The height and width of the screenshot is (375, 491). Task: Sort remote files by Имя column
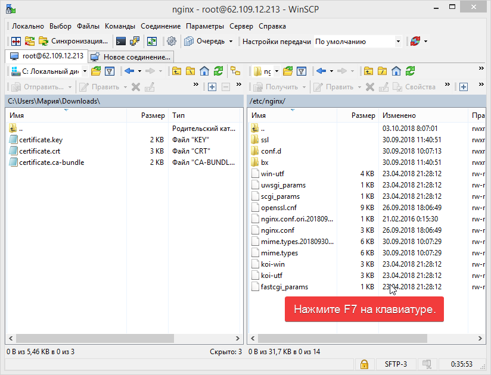point(292,115)
